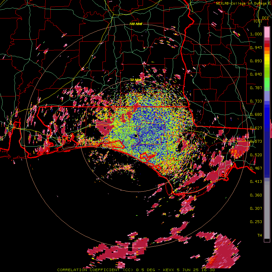The image size is (272, 272).
Task: Select the 0.360 scale value
Action: [256, 195]
